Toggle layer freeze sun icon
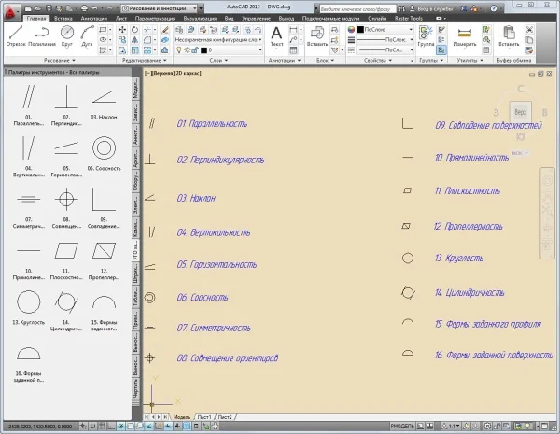The width and height of the screenshot is (560, 434). tap(188, 50)
